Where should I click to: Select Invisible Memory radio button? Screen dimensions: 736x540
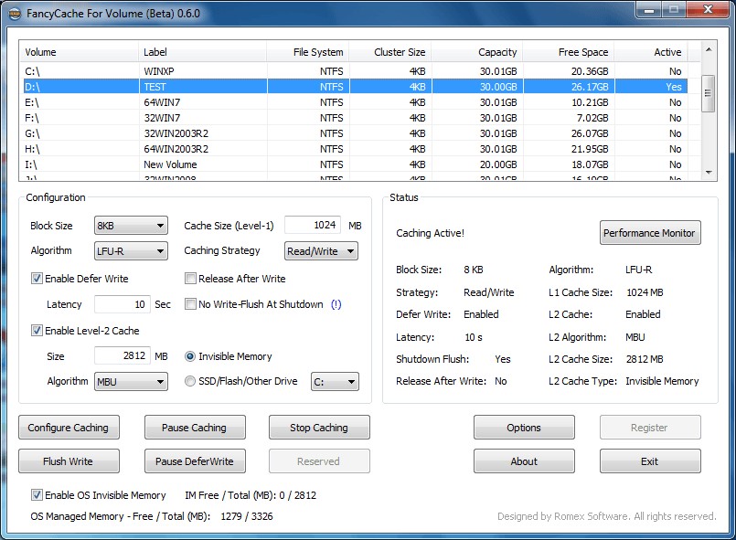point(191,356)
